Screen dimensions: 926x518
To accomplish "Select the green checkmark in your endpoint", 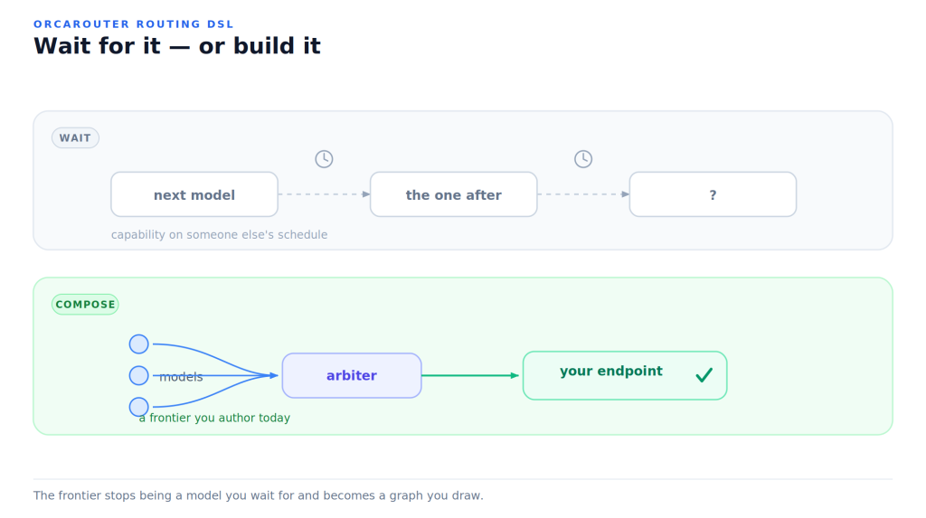I will 704,375.
